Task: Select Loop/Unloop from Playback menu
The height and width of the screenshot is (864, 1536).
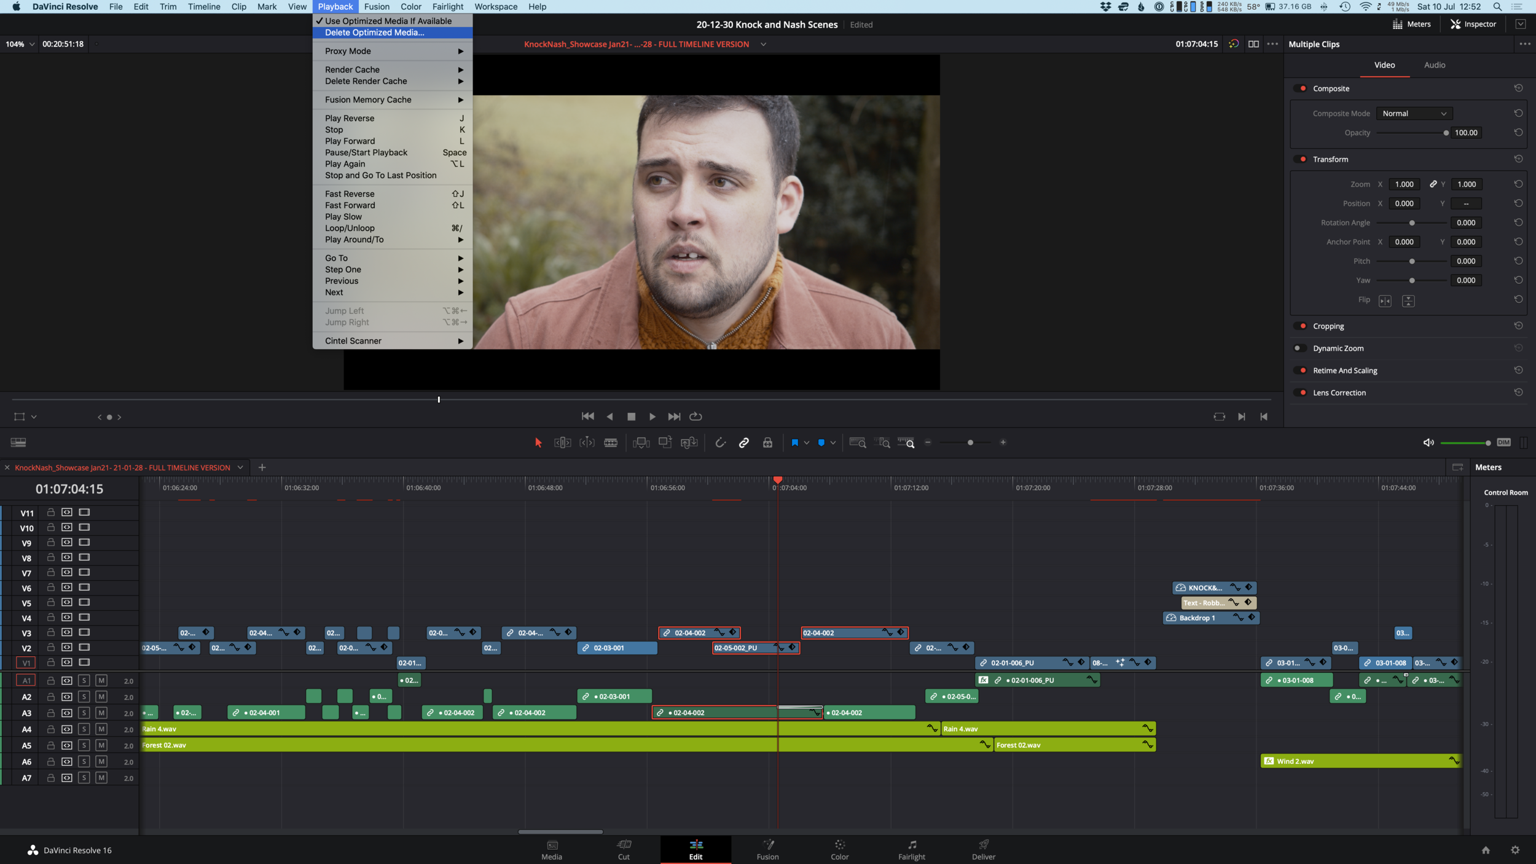Action: (x=393, y=228)
